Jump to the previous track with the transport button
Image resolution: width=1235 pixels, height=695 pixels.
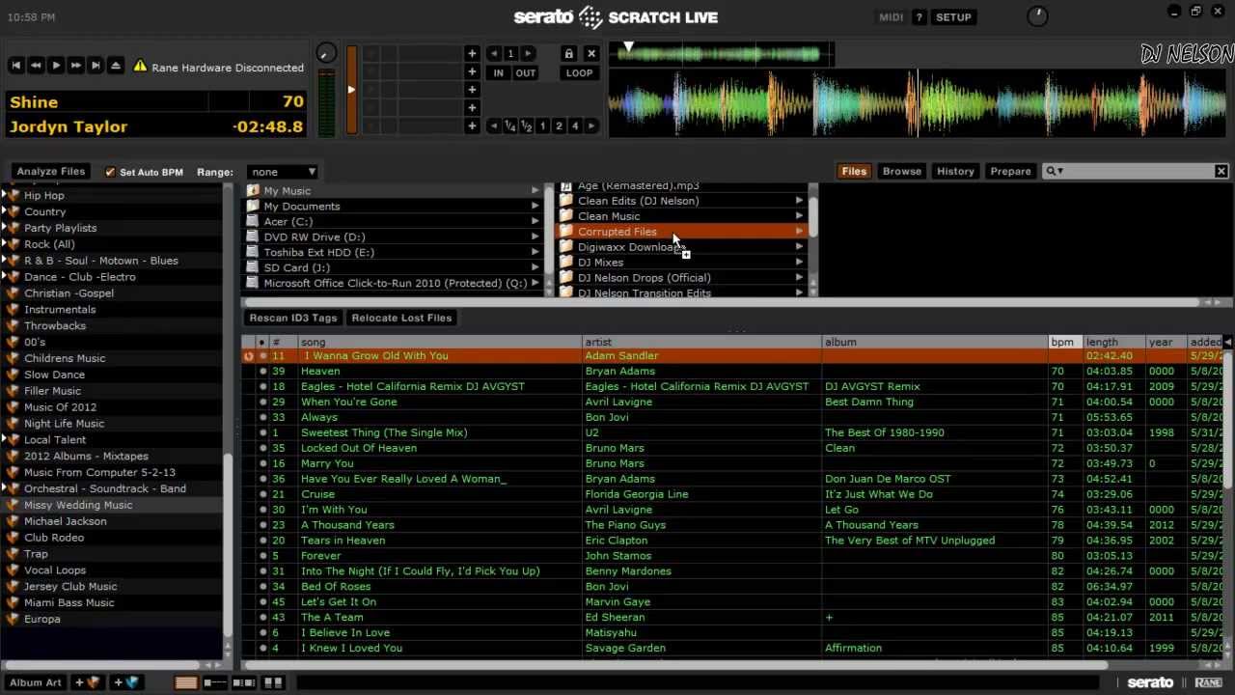16,66
